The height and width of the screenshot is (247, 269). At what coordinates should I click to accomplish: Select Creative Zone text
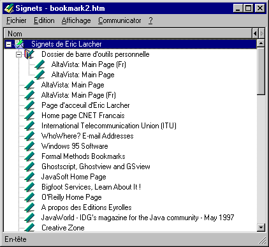point(63,228)
